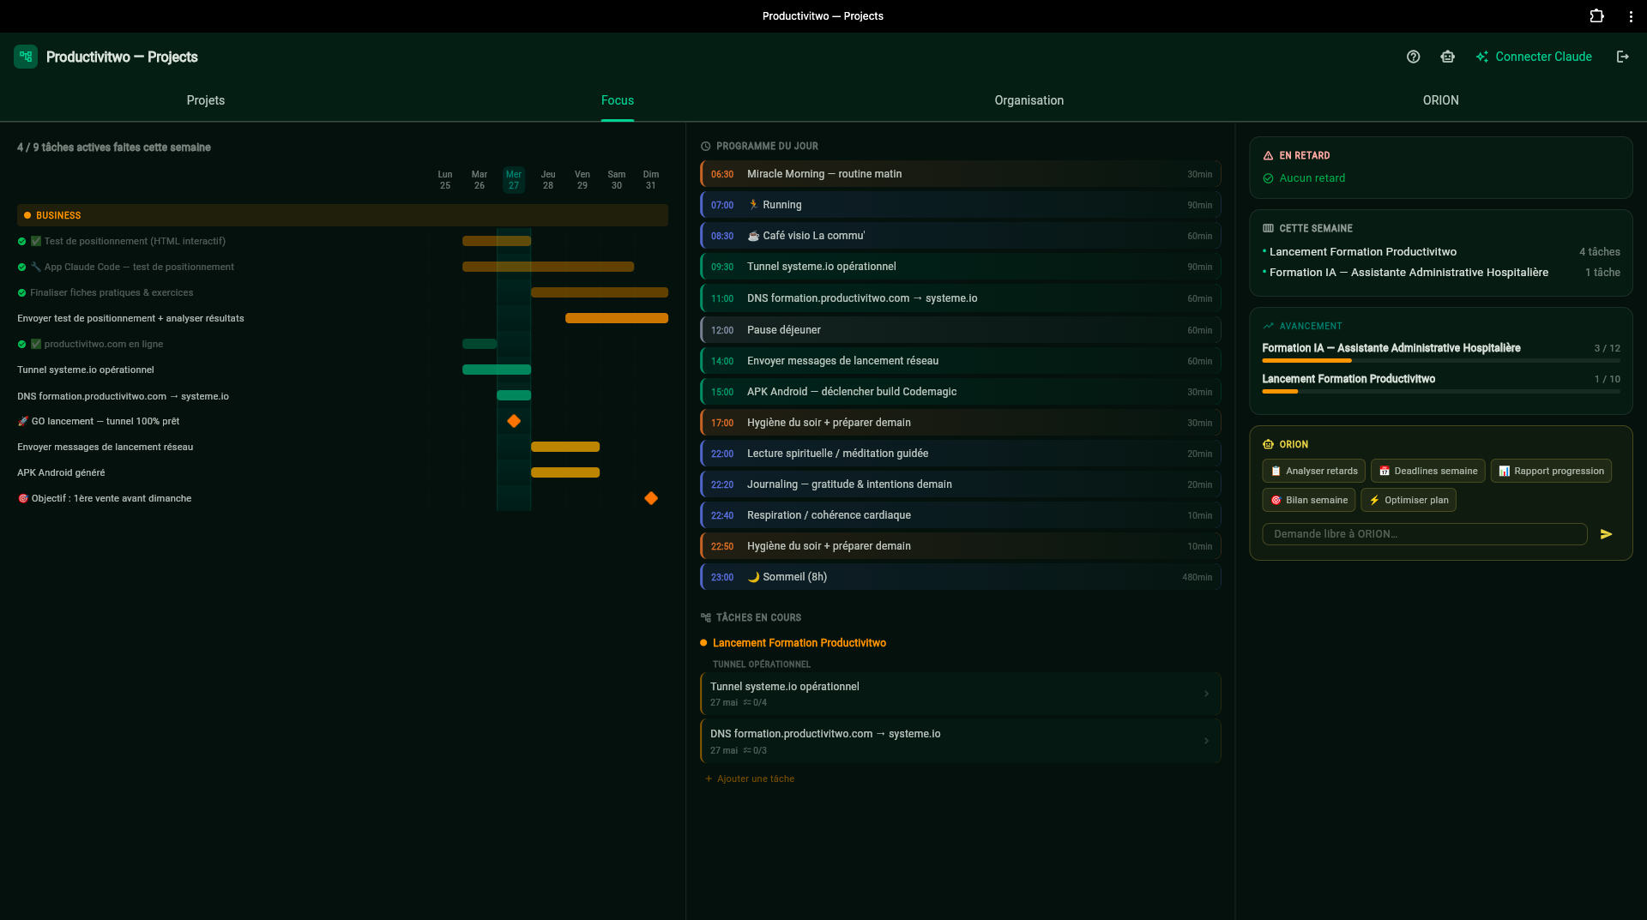
Task: Open 11:00 DNS formation schedule entry
Action: [961, 298]
